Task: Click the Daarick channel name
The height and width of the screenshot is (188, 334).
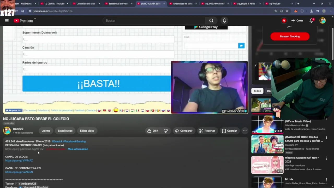Action: pos(18,129)
